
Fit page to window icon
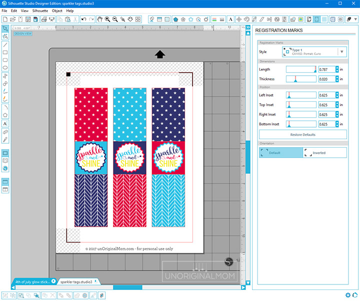[138, 20]
